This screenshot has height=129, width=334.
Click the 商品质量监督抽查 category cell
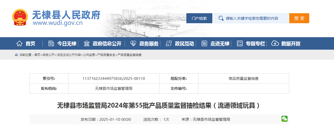244,78
